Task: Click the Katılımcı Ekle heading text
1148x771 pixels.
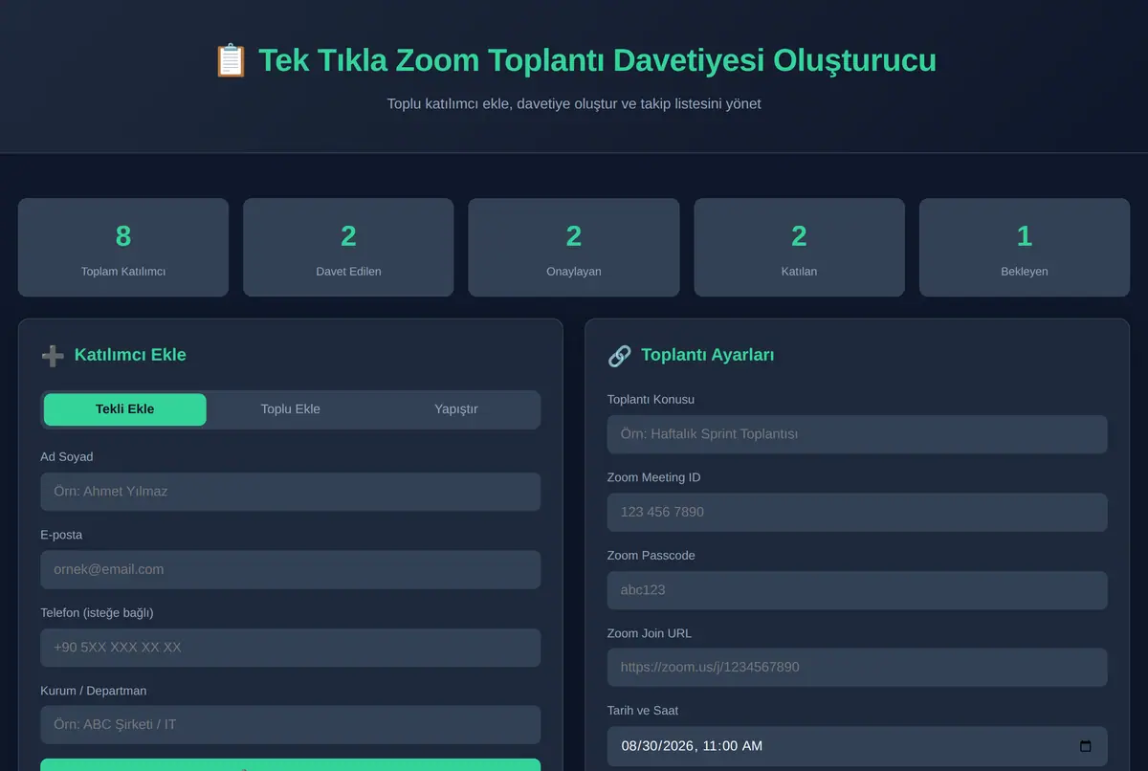Action: coord(130,355)
